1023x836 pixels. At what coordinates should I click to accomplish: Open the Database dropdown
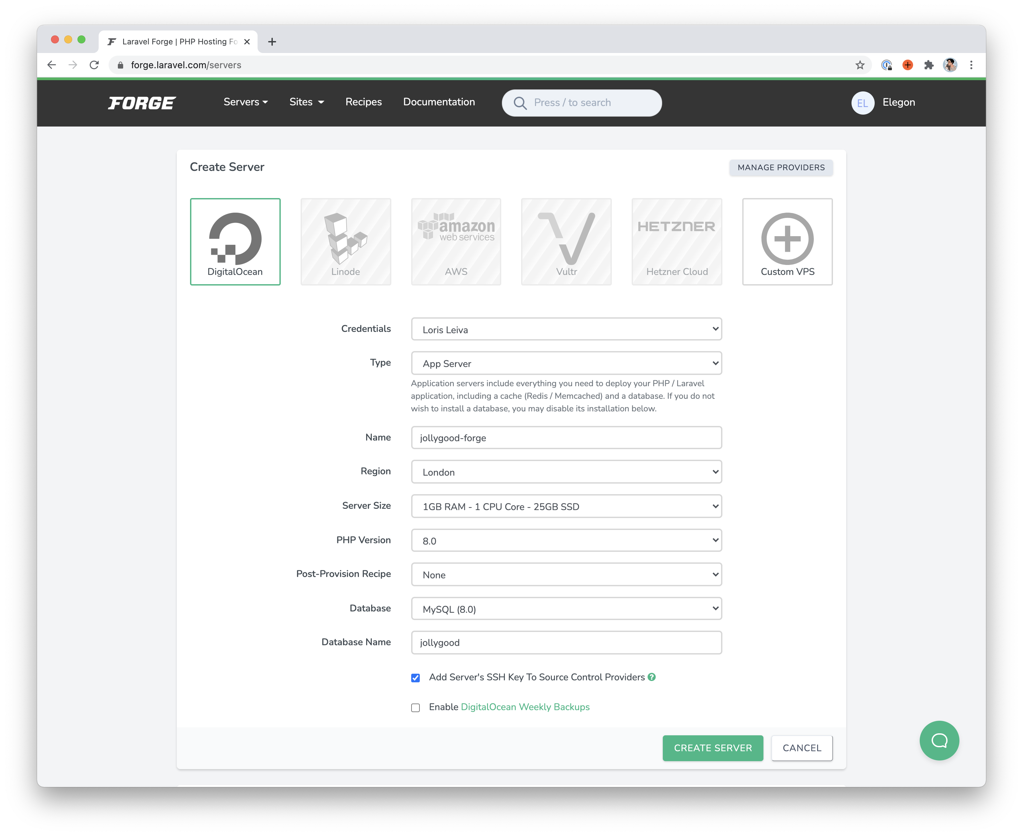(566, 608)
